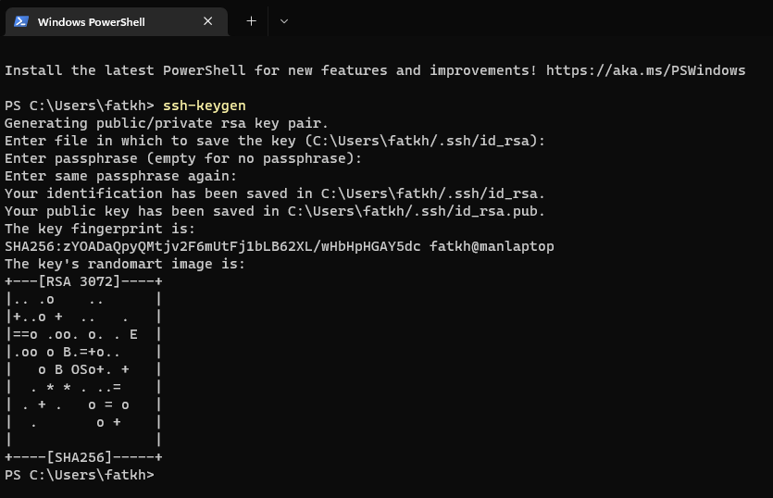Close the Windows PowerShell tab
The image size is (773, 498).
click(208, 21)
